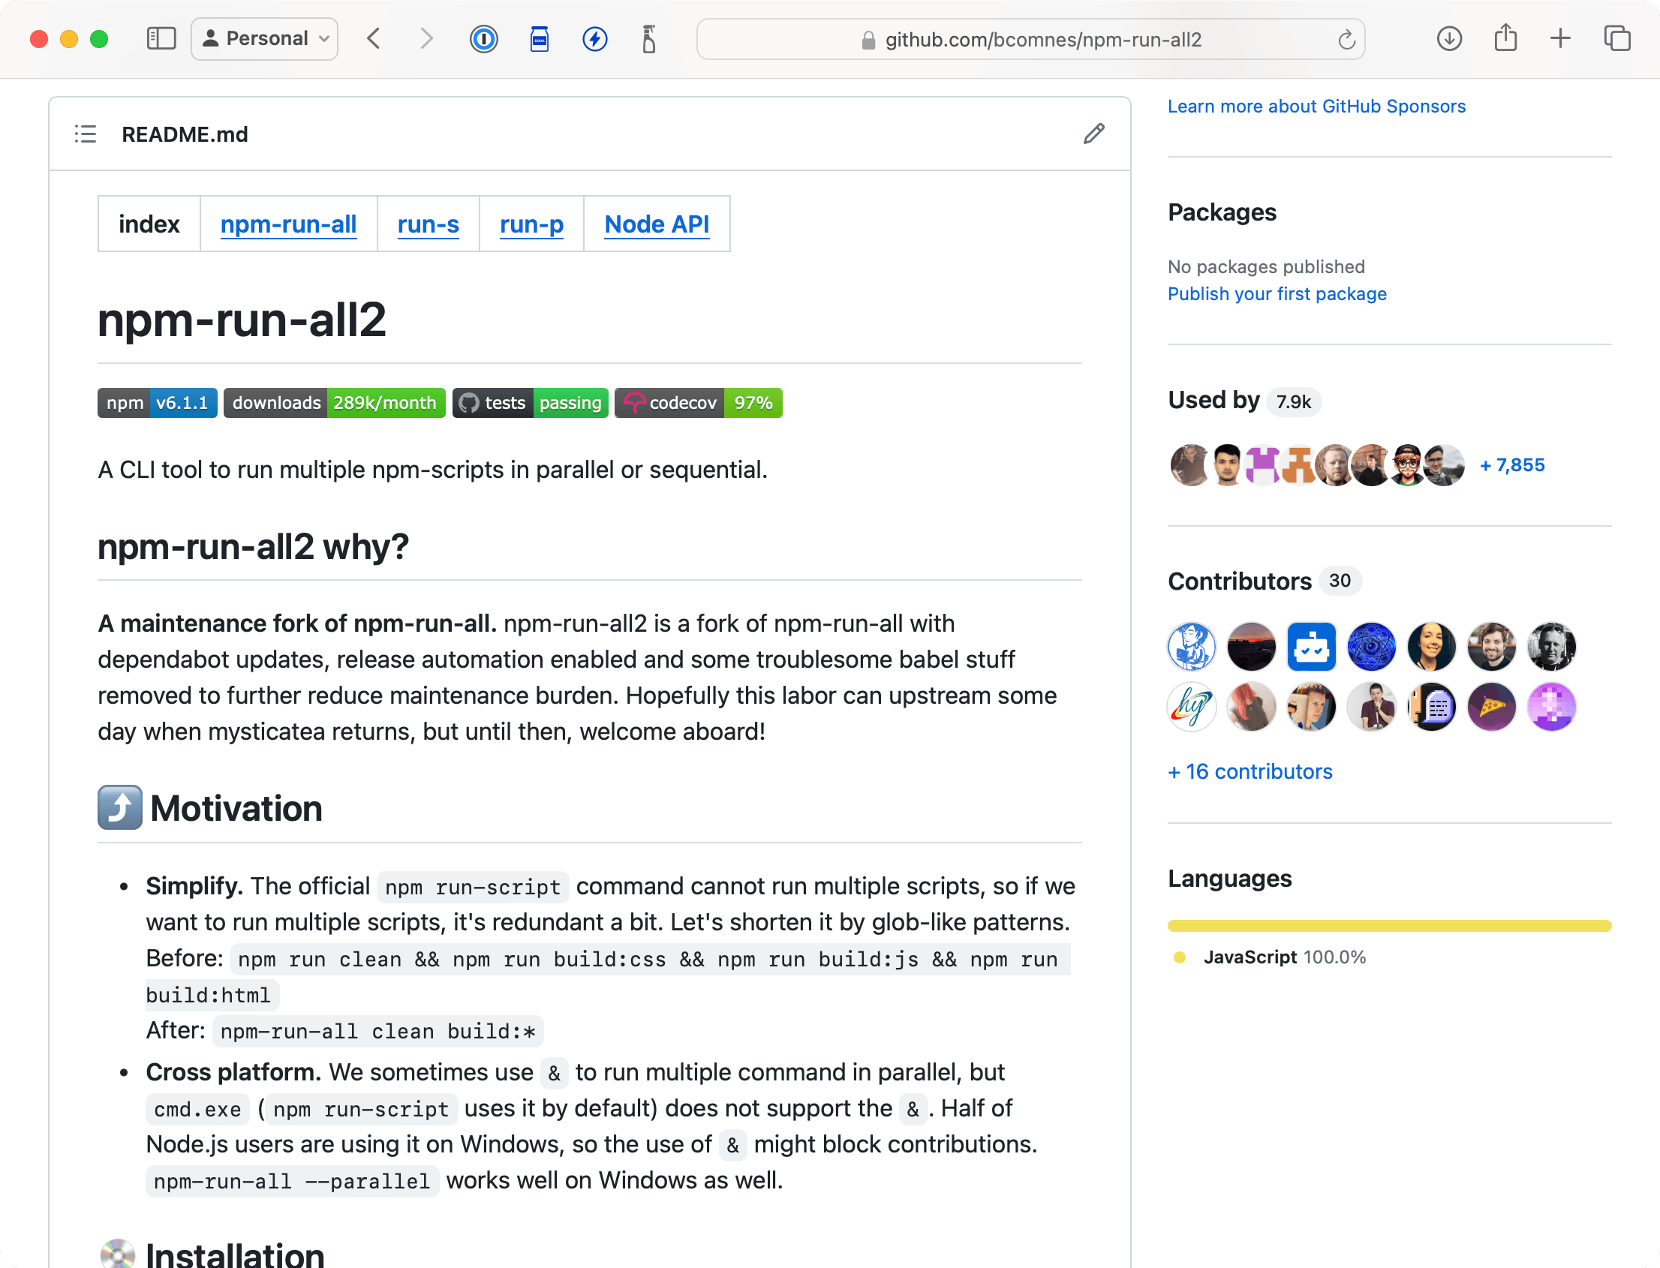Click the JavaScript language bar
1660x1268 pixels.
click(x=1389, y=926)
